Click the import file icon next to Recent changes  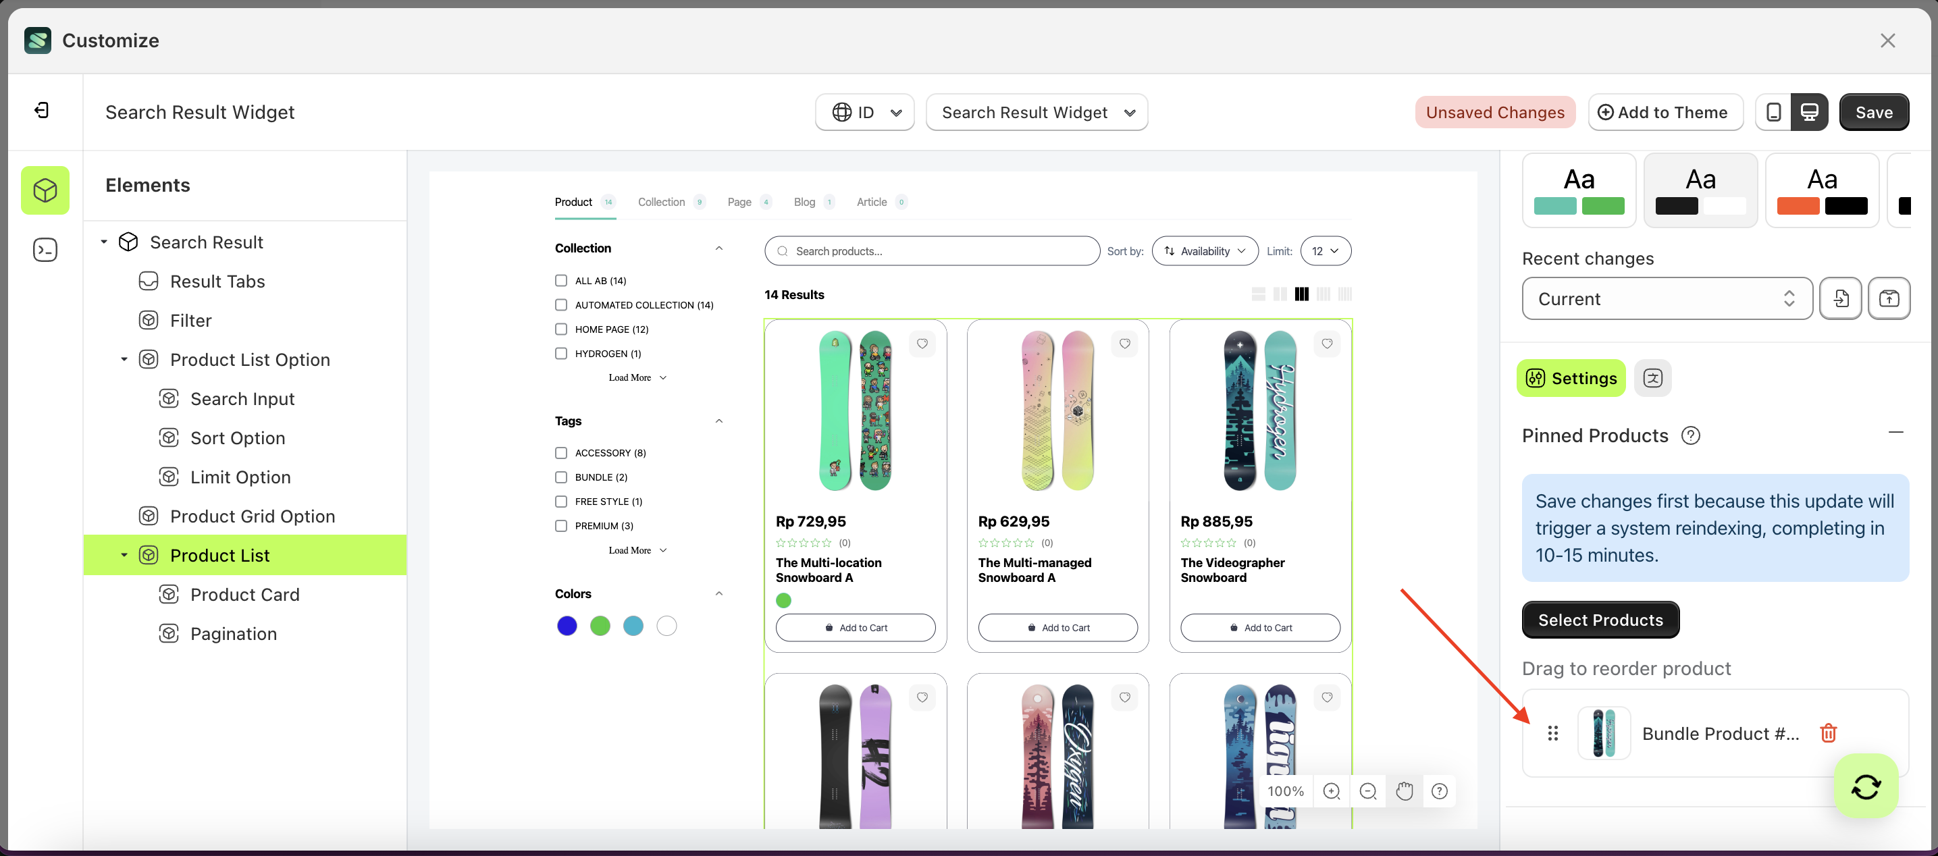tap(1841, 298)
